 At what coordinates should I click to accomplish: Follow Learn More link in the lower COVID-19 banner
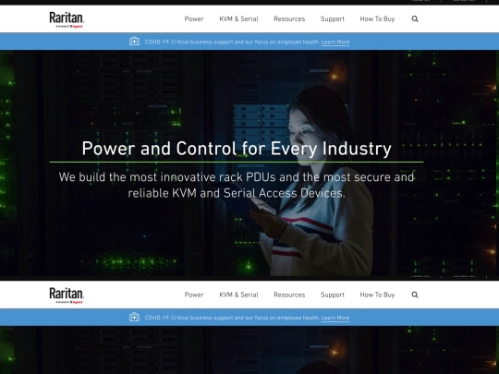335,318
